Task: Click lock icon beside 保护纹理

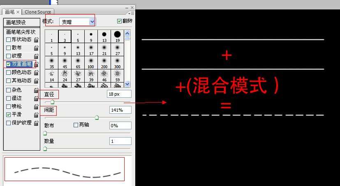Action: pos(37,123)
